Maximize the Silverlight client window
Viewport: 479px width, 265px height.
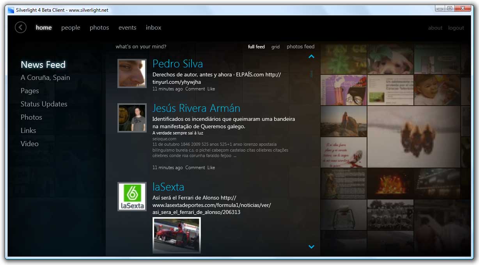click(x=450, y=8)
